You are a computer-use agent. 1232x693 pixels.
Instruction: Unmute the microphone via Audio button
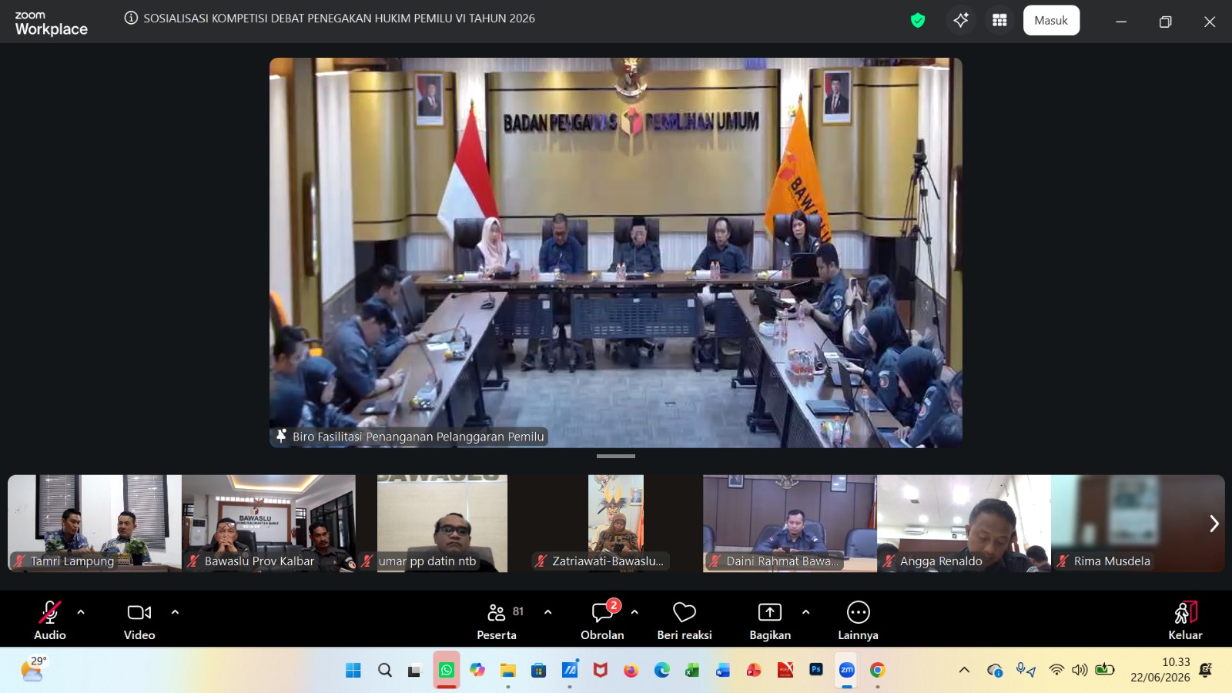(50, 621)
